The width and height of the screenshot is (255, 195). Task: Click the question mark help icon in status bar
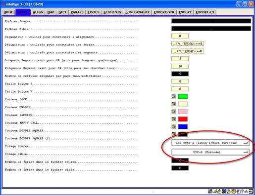point(242,191)
